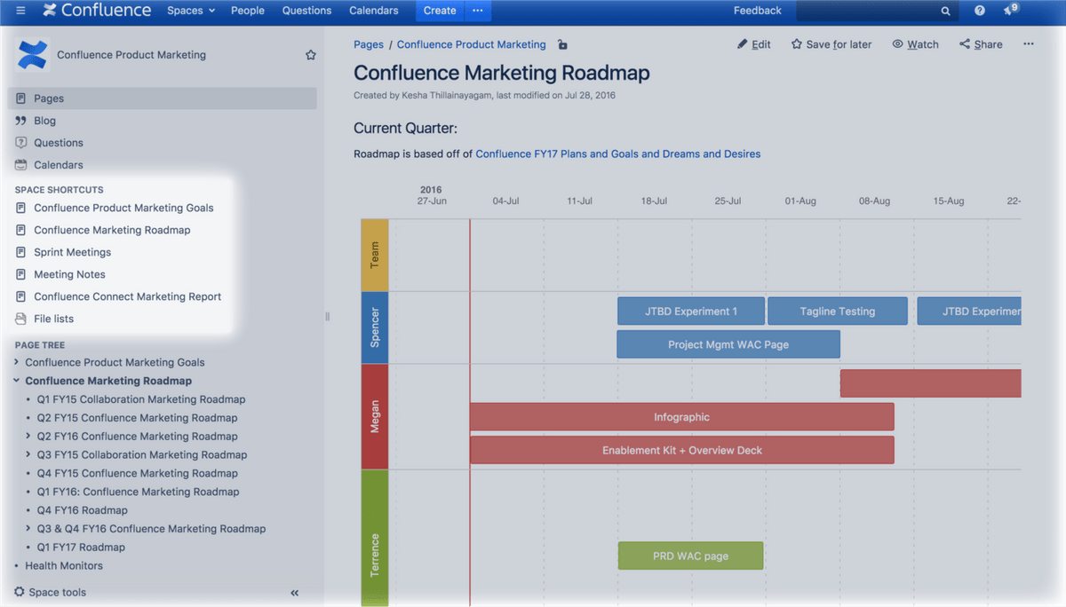Open Questions in top navigation

tap(306, 11)
